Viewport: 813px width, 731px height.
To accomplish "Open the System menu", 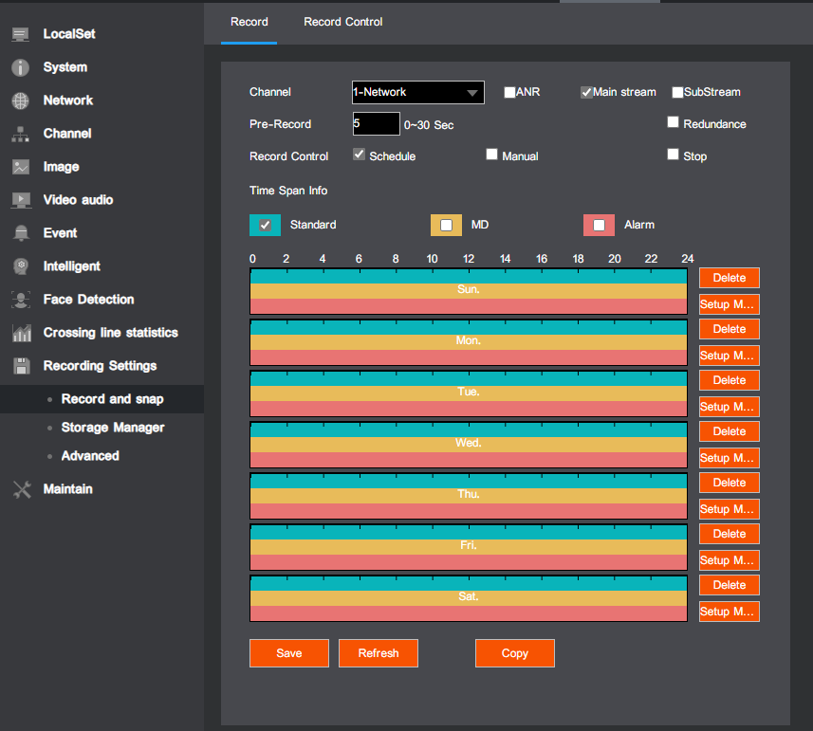I will 65,67.
